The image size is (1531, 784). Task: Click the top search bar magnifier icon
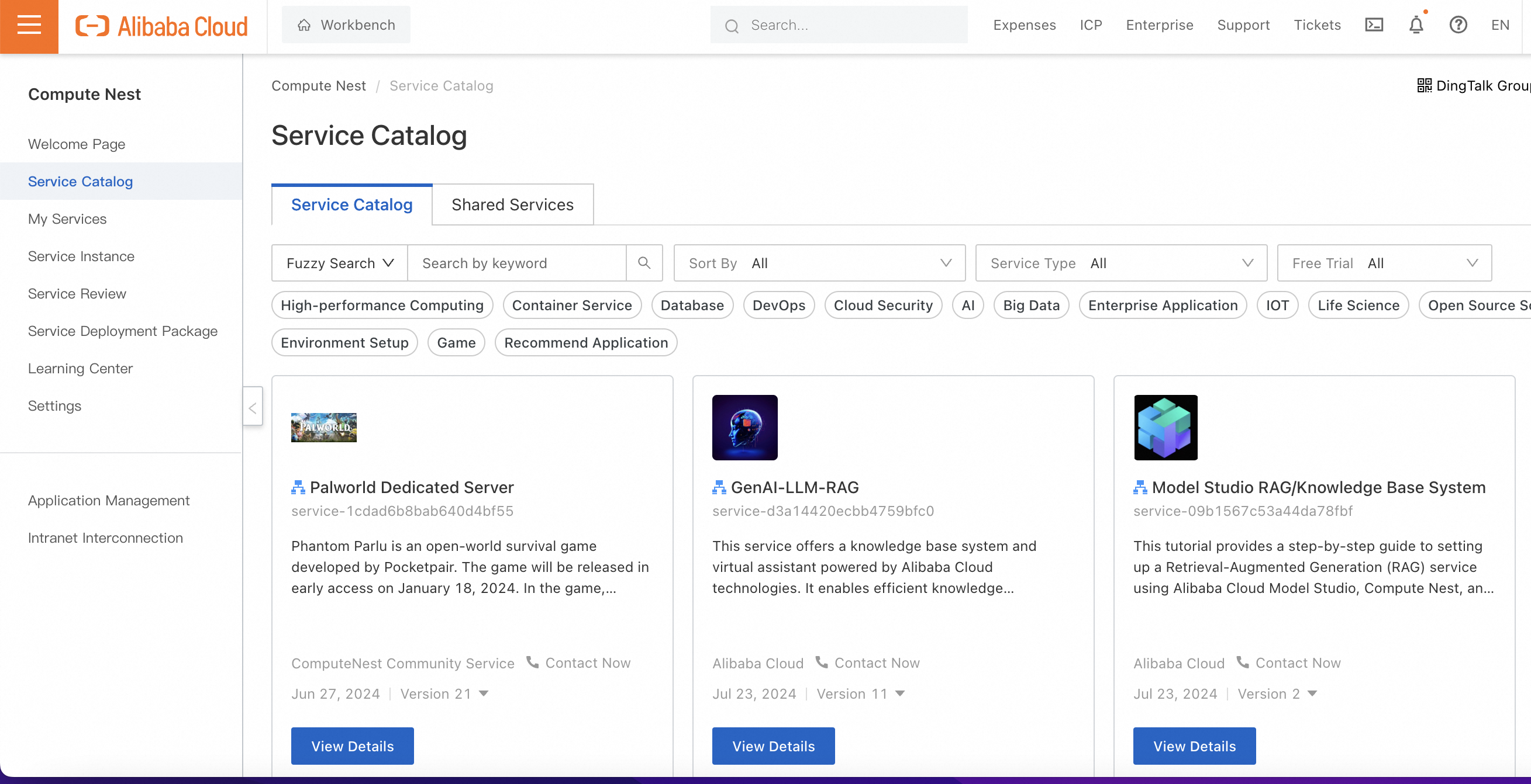coord(732,26)
